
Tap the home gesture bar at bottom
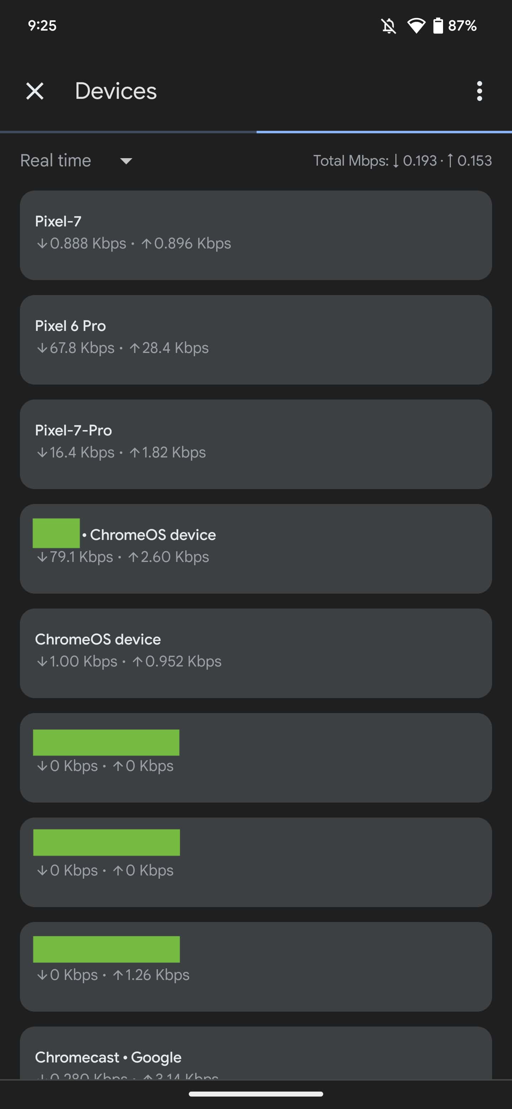click(x=256, y=1094)
